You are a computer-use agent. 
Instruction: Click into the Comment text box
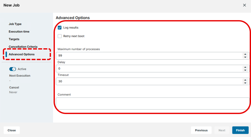point(153,103)
